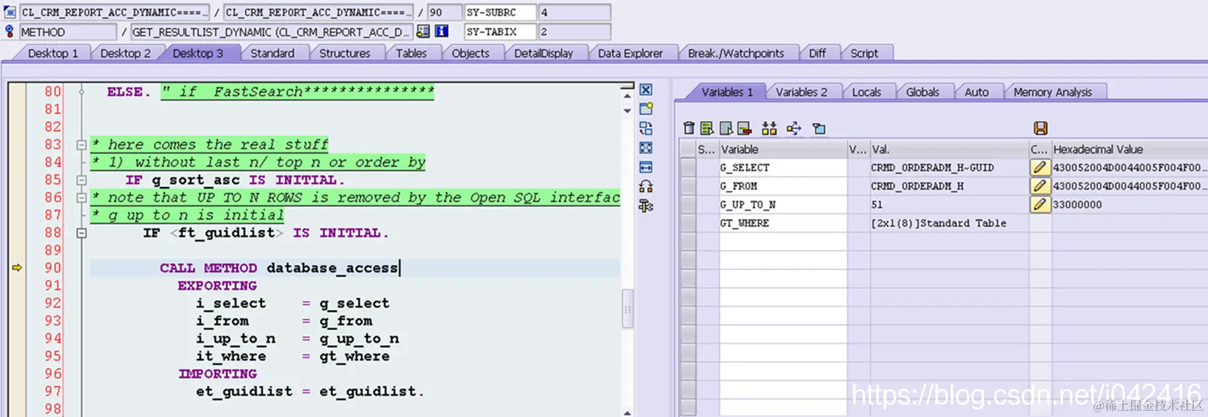Image resolution: width=1208 pixels, height=417 pixels.
Task: Open the Memory Analysis tab
Action: pyautogui.click(x=1053, y=92)
